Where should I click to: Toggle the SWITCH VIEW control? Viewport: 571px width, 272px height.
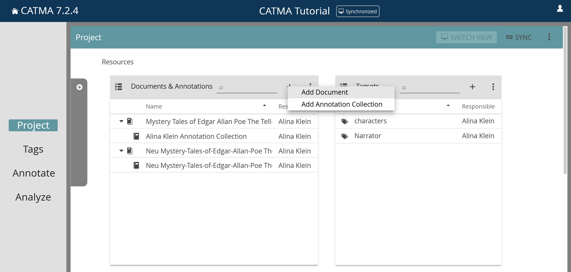(466, 37)
